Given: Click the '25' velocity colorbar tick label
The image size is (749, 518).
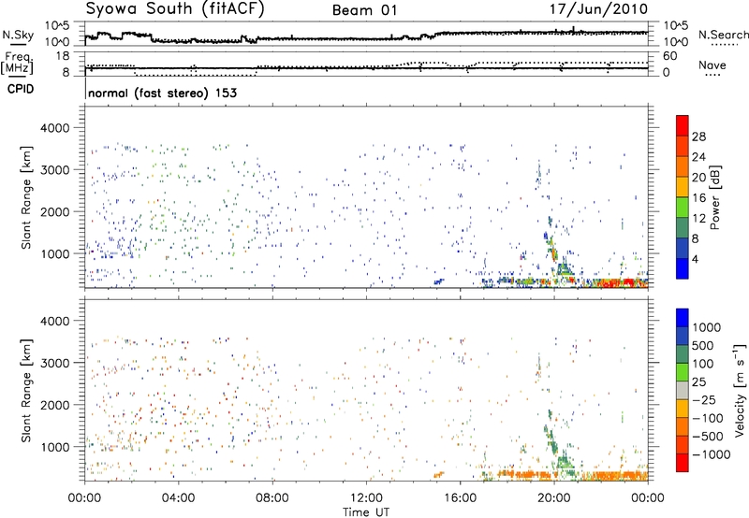Looking at the screenshot, I should pos(698,382).
